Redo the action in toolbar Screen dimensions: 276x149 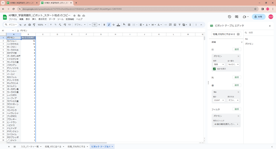tap(25, 25)
